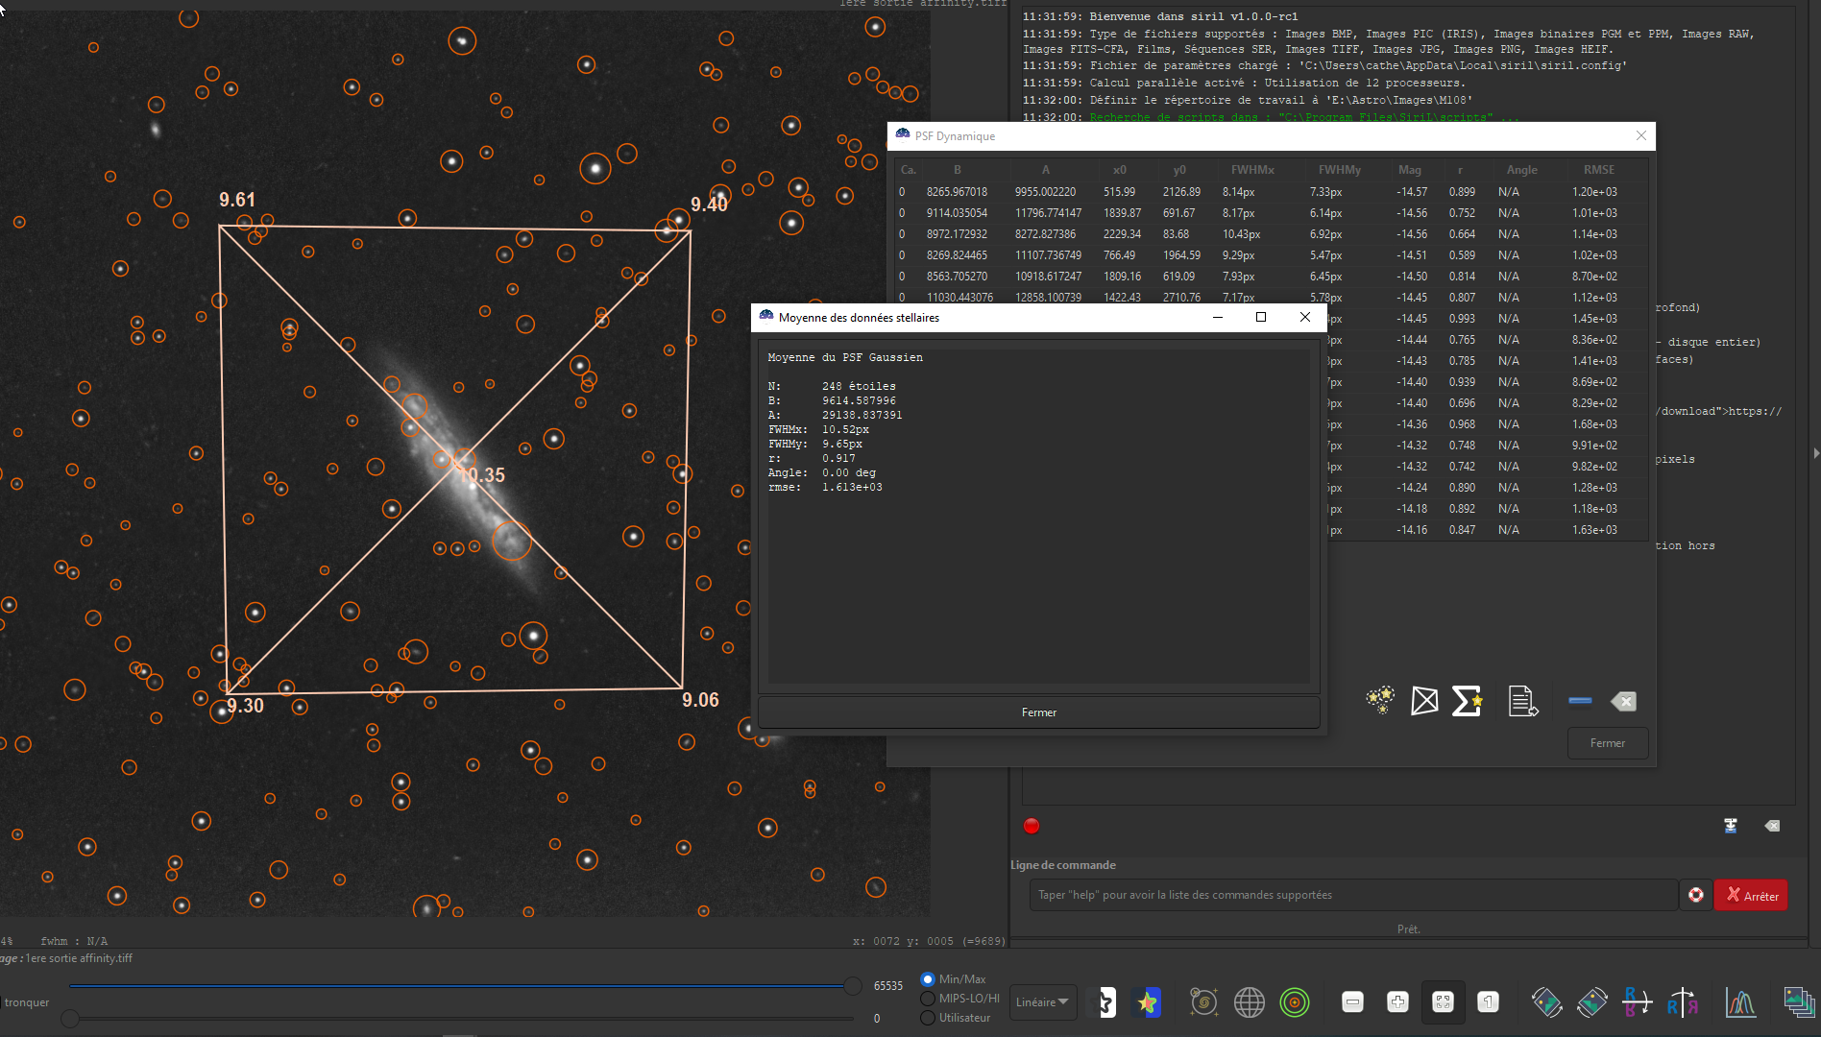Click the globe icon in bottom toolbar

click(x=1249, y=1002)
